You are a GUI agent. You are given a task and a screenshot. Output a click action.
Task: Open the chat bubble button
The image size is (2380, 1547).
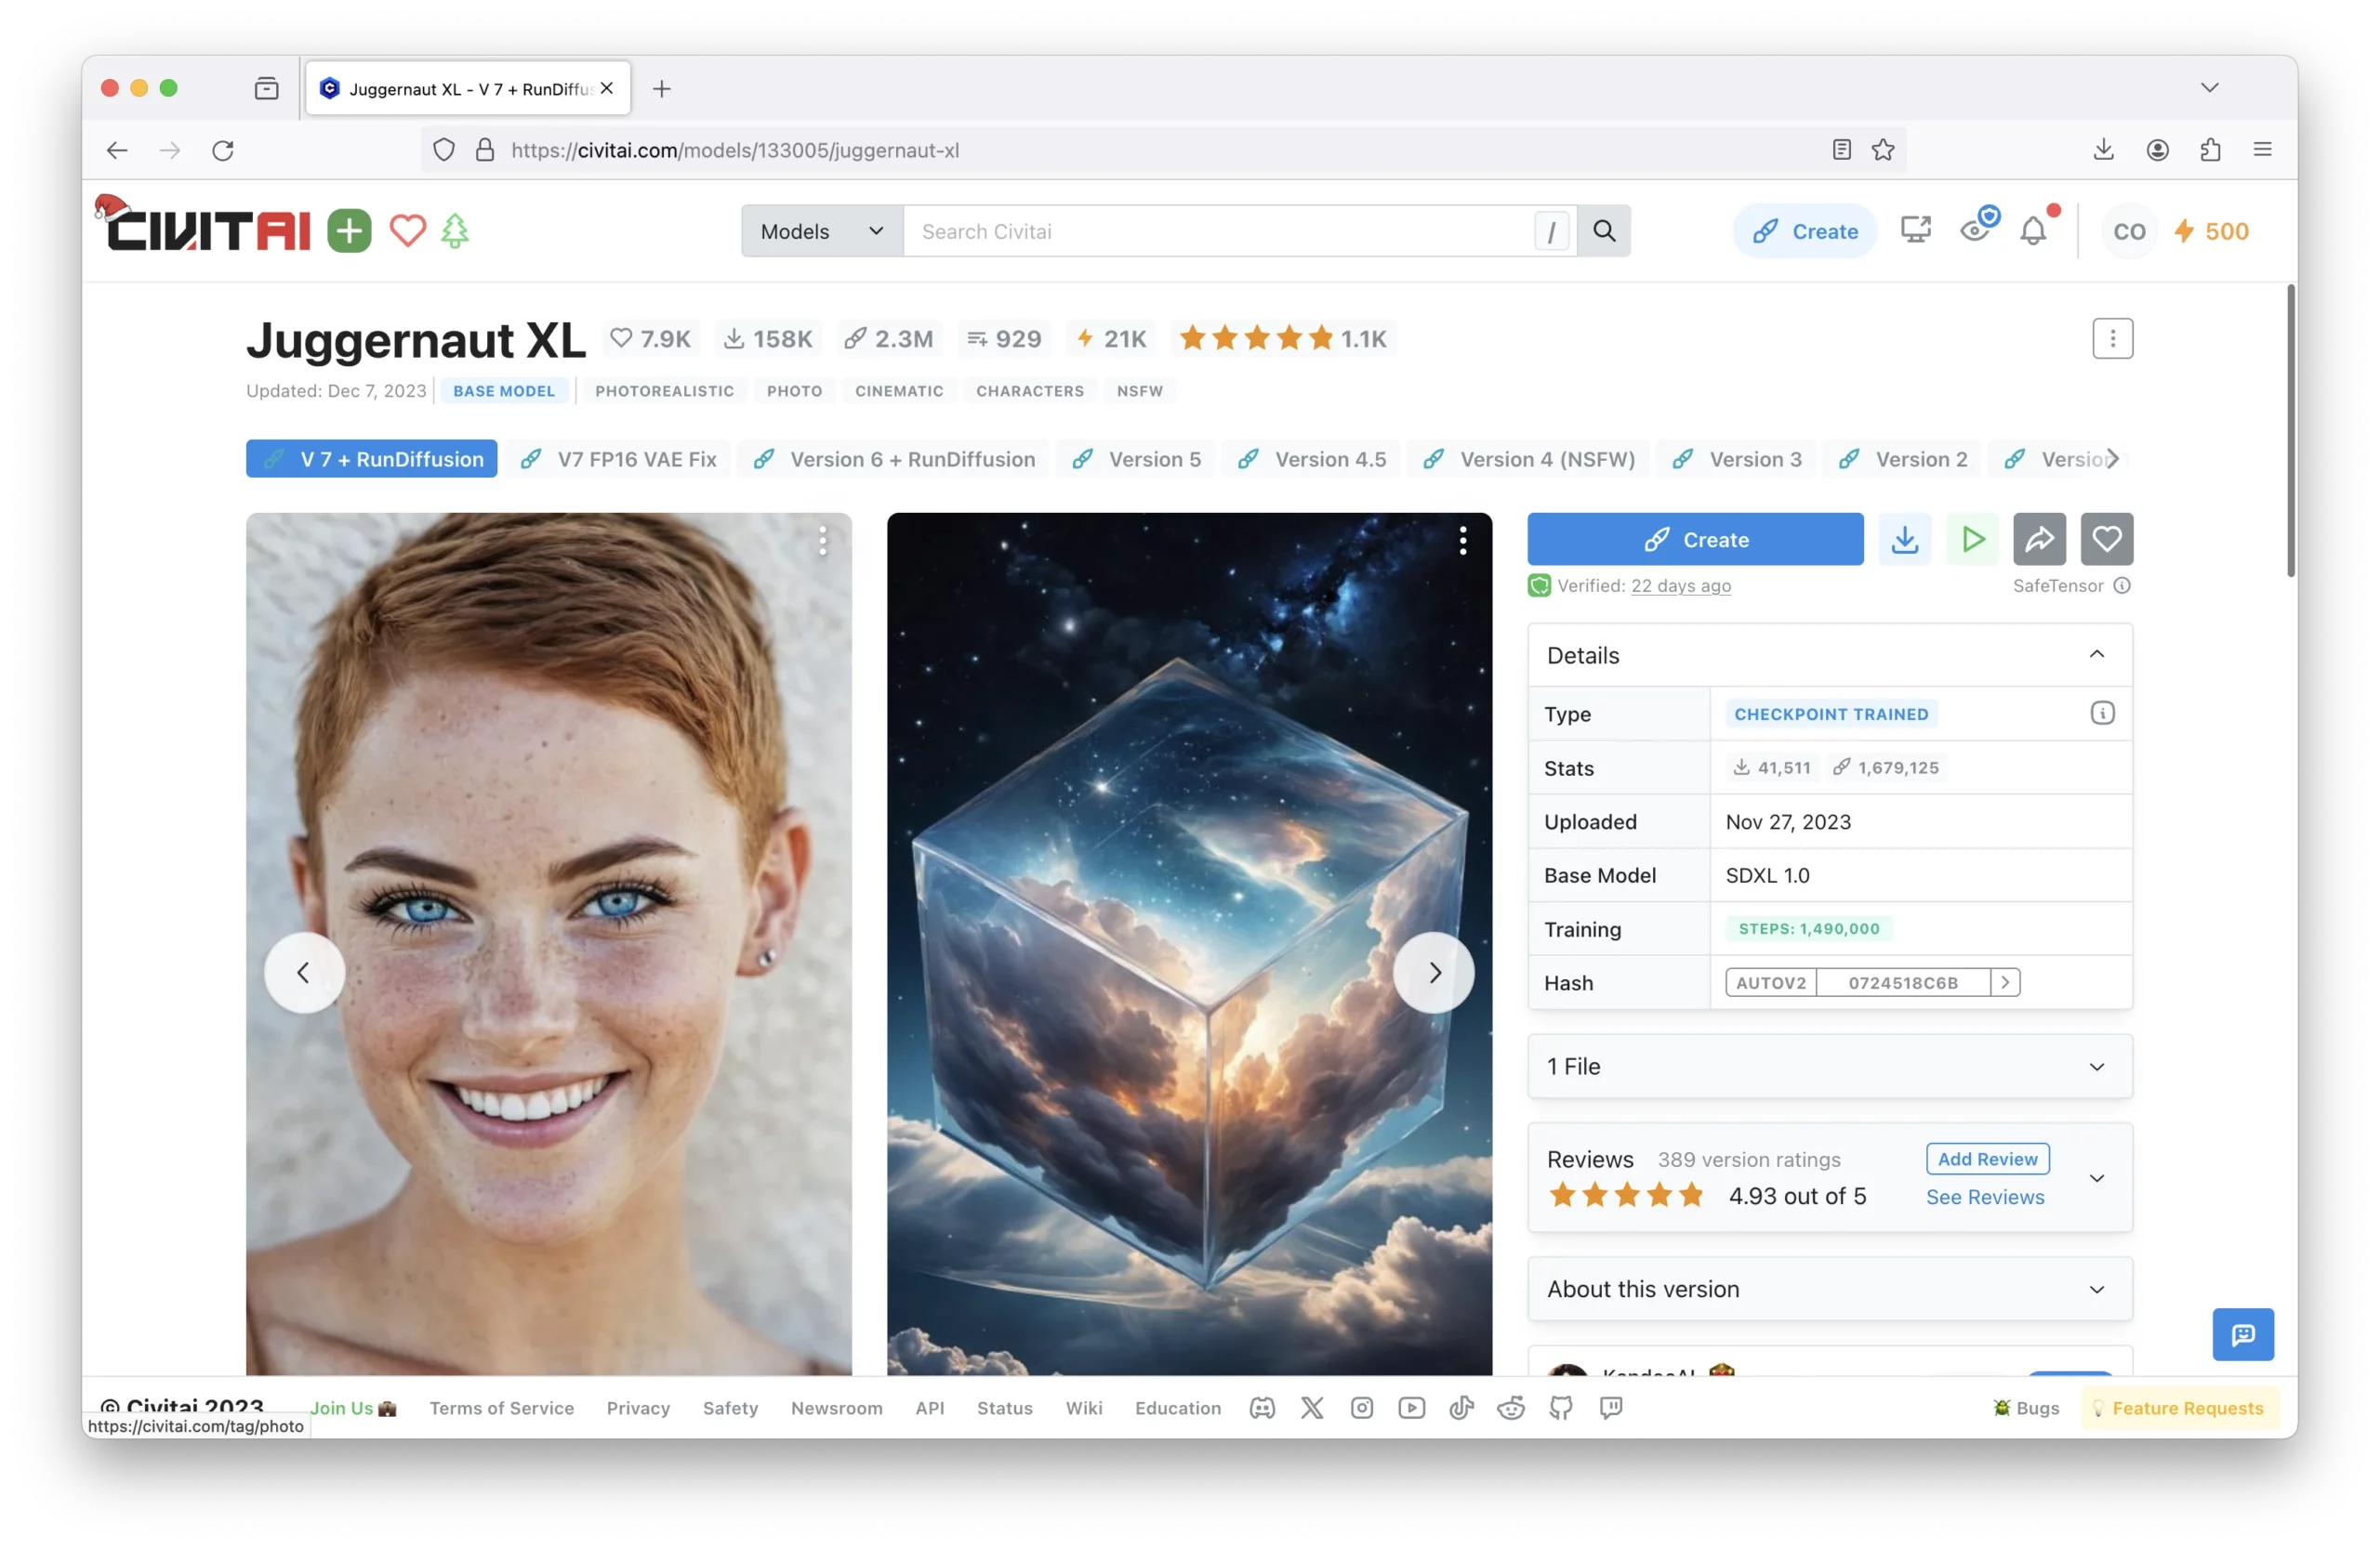coord(2243,1334)
